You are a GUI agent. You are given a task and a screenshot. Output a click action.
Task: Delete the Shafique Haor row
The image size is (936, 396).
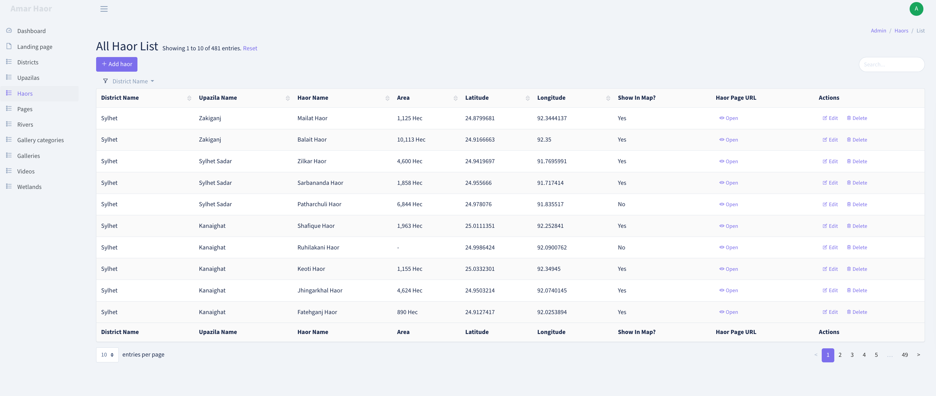tap(857, 226)
